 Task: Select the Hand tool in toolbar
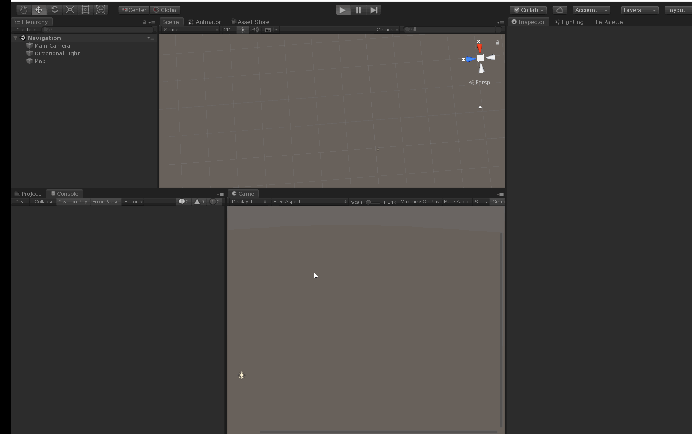coord(23,10)
